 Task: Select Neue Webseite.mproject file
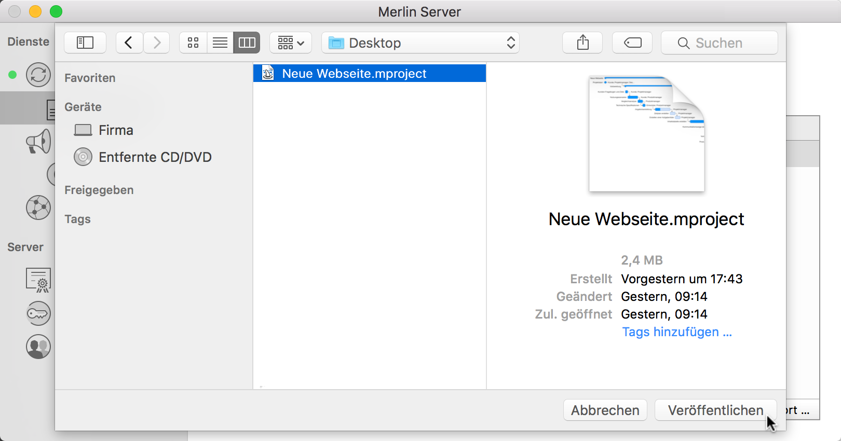(370, 73)
